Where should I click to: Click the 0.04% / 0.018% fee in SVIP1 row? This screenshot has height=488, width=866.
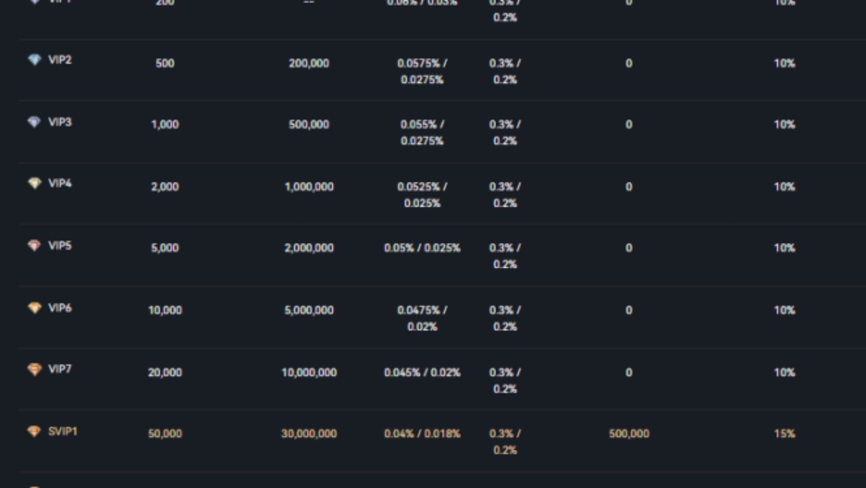click(422, 434)
